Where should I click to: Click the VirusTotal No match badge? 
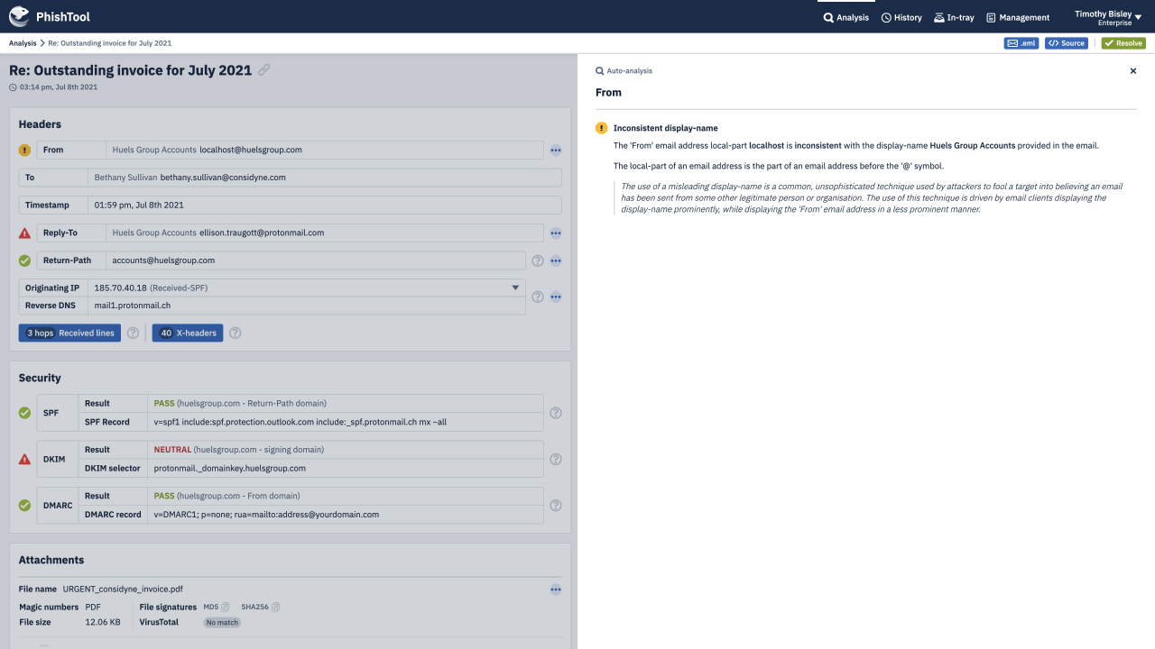[222, 622]
